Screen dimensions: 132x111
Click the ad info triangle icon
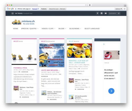(104, 44)
